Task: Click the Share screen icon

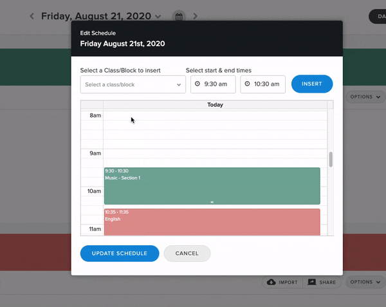Action: (311, 282)
